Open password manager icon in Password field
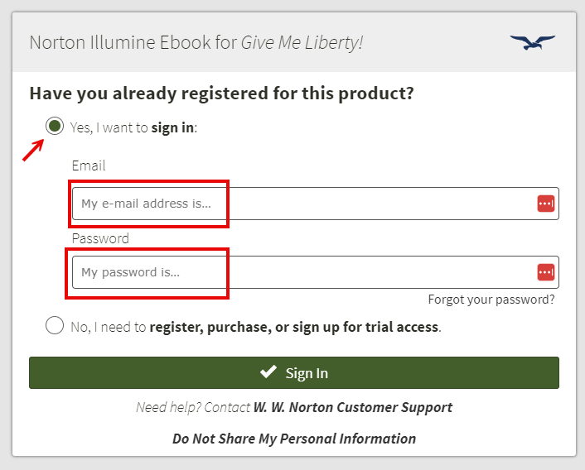The width and height of the screenshot is (585, 470). [x=545, y=272]
